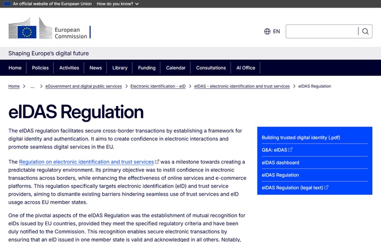Viewport: 381px width, 242px height.
Task: Click the globe language icon
Action: click(267, 31)
